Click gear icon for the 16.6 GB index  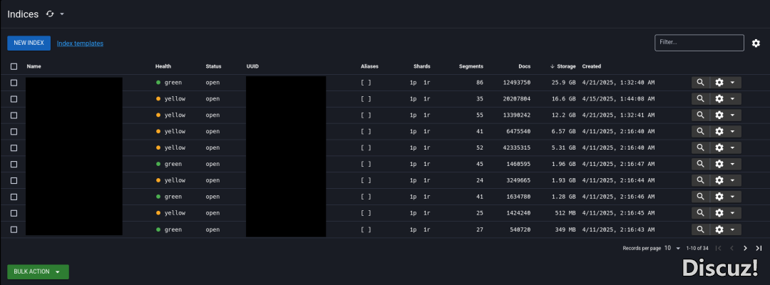click(719, 99)
